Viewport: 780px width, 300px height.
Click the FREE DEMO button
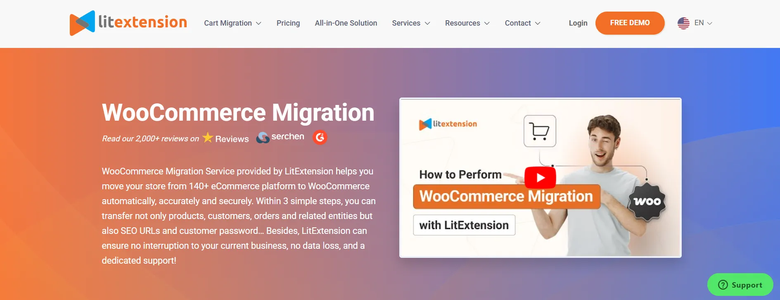(x=630, y=23)
